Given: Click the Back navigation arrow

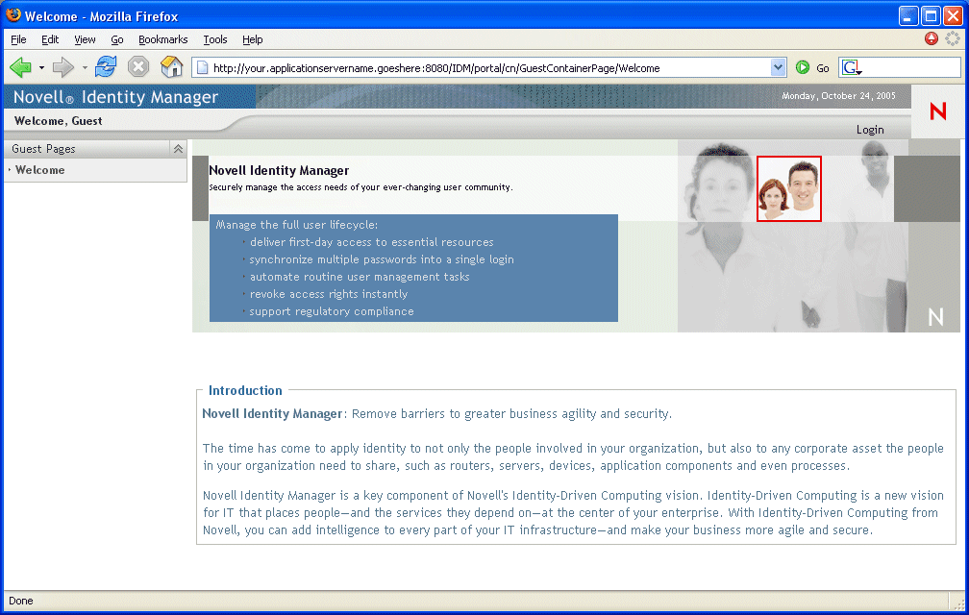Looking at the screenshot, I should tap(20, 66).
